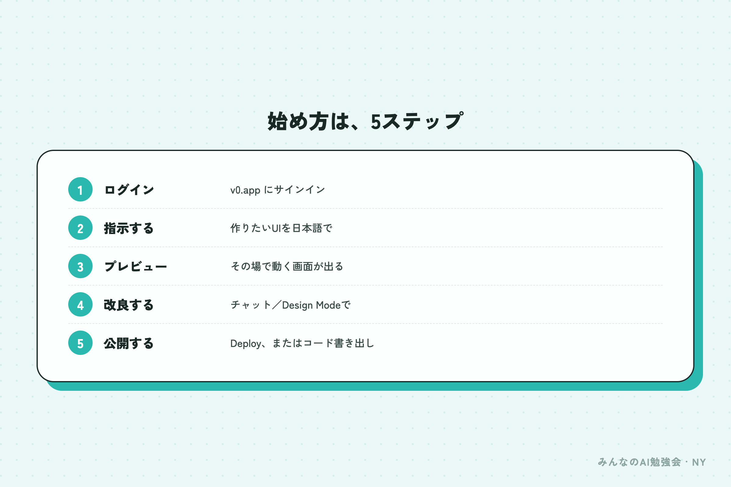Click the その場で動く画面が出る description
The width and height of the screenshot is (731, 487).
[x=287, y=267]
